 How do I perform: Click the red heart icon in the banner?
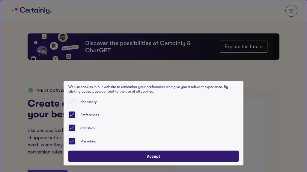[x=55, y=58]
